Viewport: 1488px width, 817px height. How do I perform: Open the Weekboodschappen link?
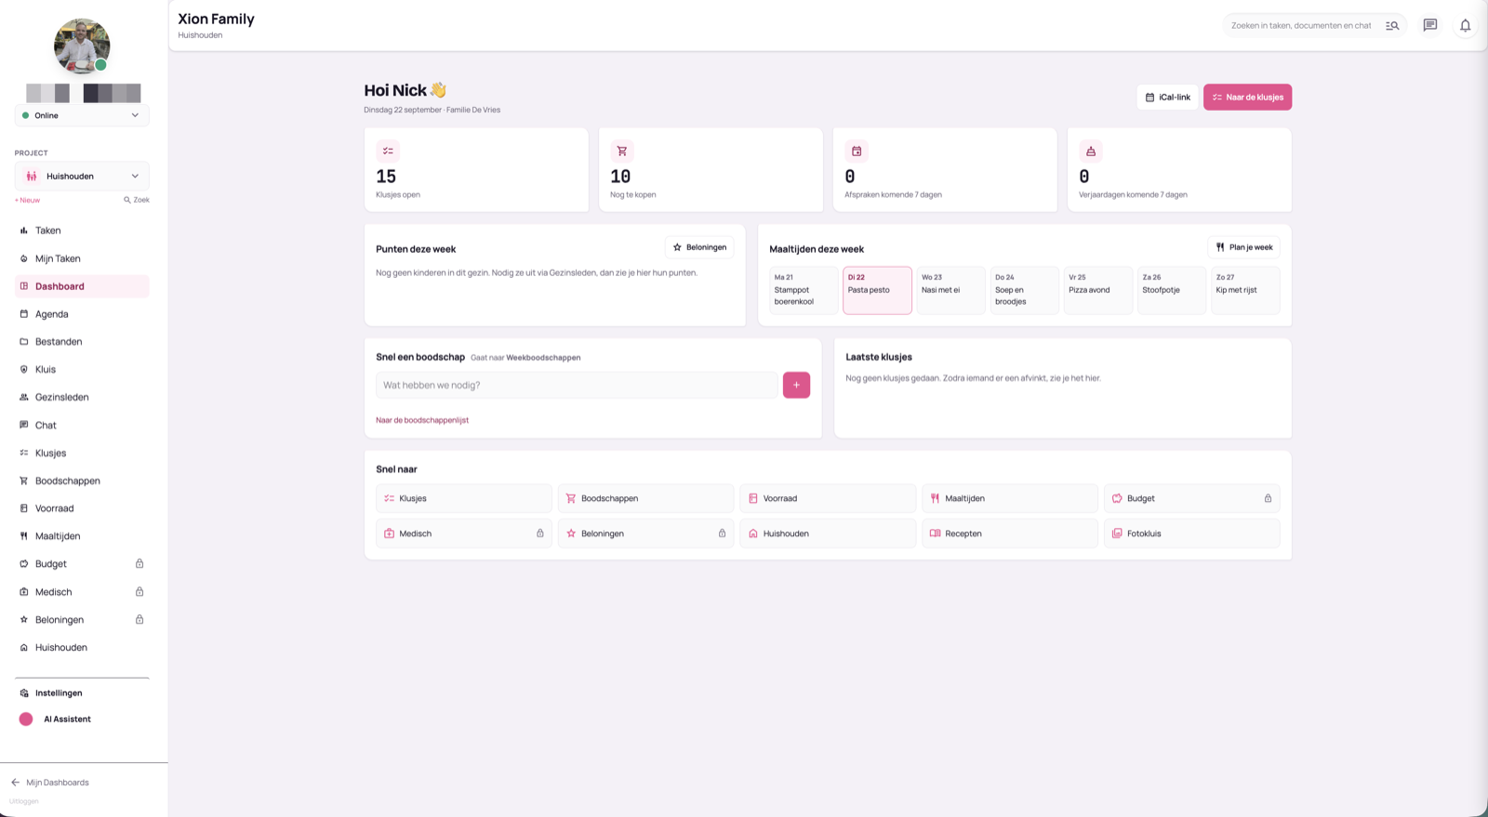coord(543,358)
